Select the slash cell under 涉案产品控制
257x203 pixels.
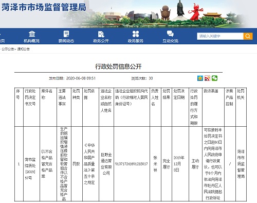pyautogui.click(x=230, y=164)
